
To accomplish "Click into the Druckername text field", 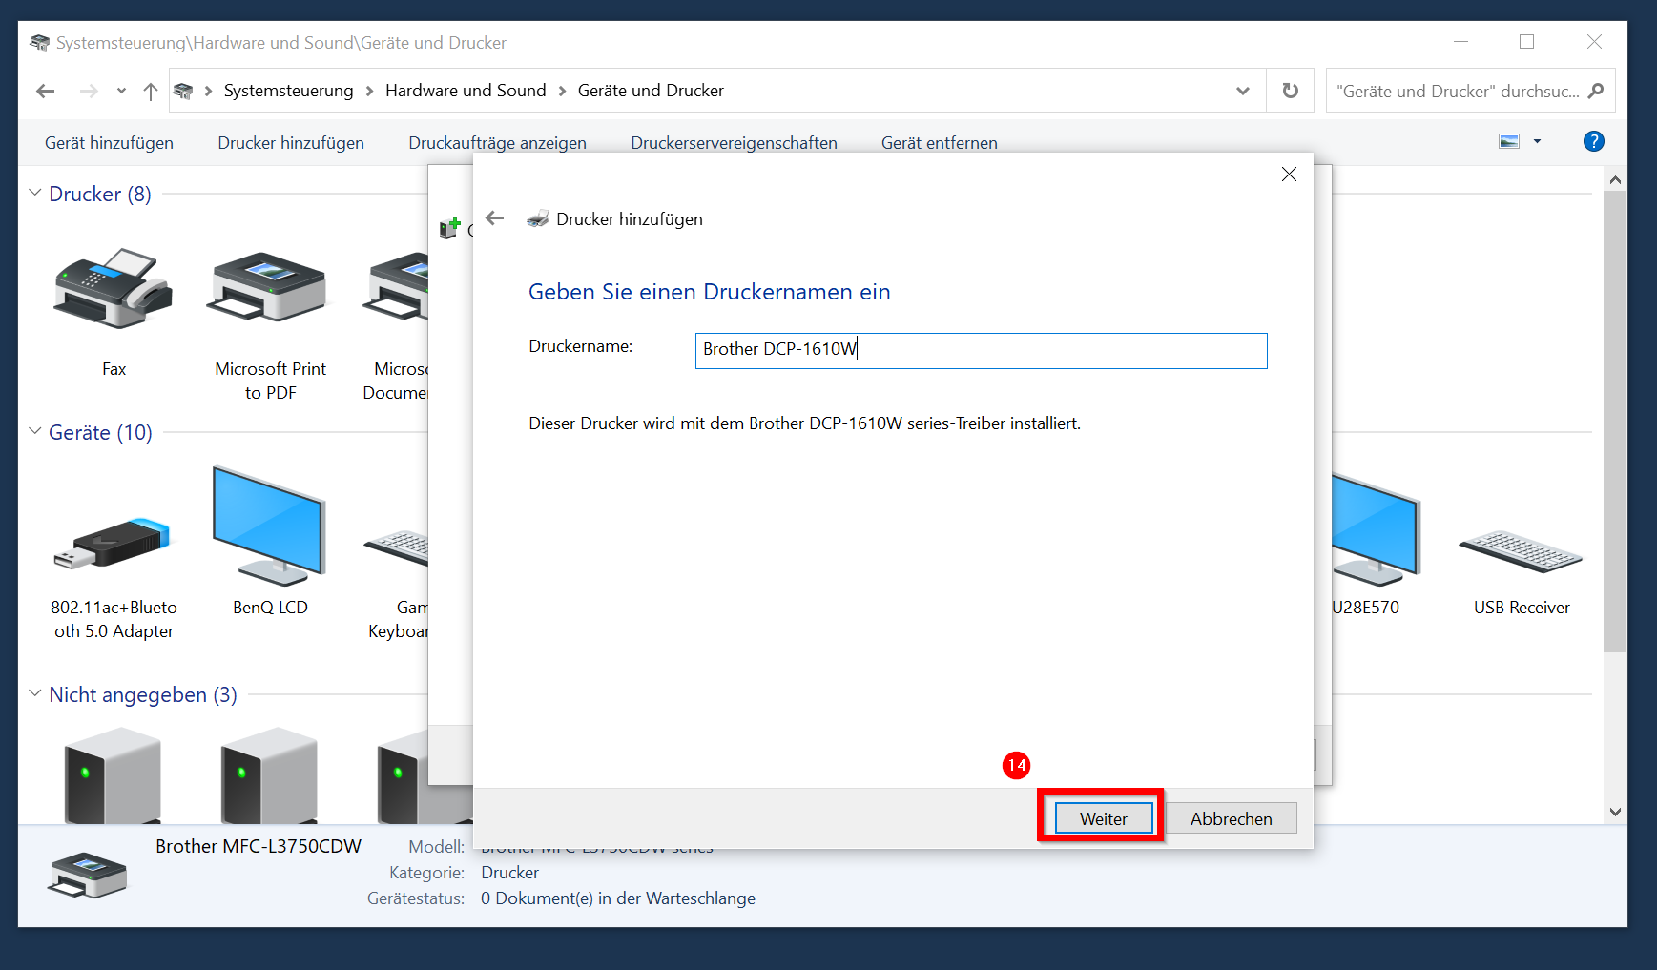I will coord(981,350).
